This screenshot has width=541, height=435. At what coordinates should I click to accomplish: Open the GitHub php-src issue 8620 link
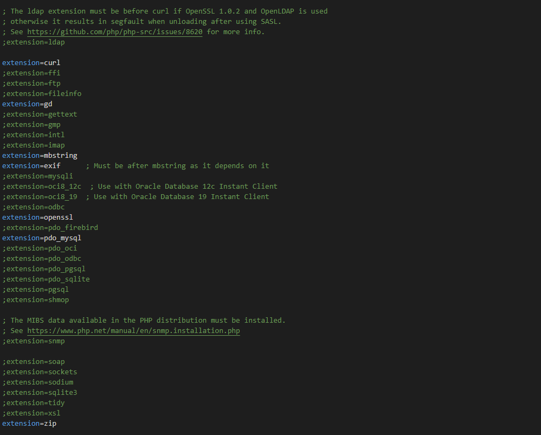click(x=114, y=32)
